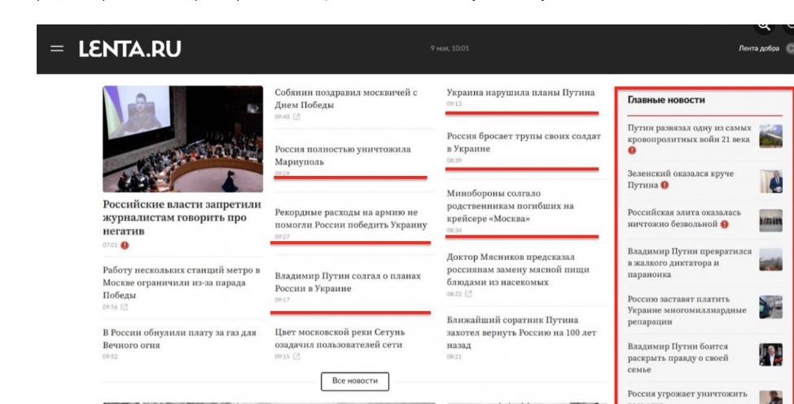Open thumbnail beside 'Зеленский оказался круче Путина'

770,182
